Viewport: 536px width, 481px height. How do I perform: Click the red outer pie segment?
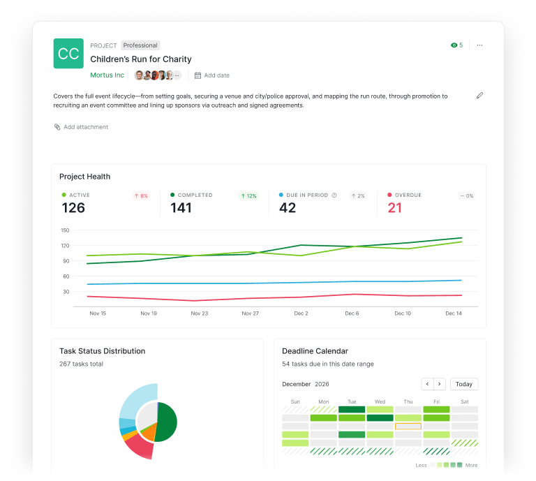(140, 447)
